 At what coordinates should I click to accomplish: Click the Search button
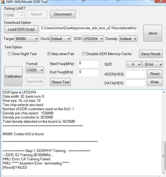point(37,14)
